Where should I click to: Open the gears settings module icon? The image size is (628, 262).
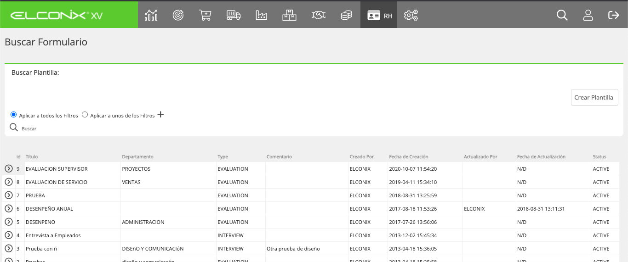[x=411, y=16]
